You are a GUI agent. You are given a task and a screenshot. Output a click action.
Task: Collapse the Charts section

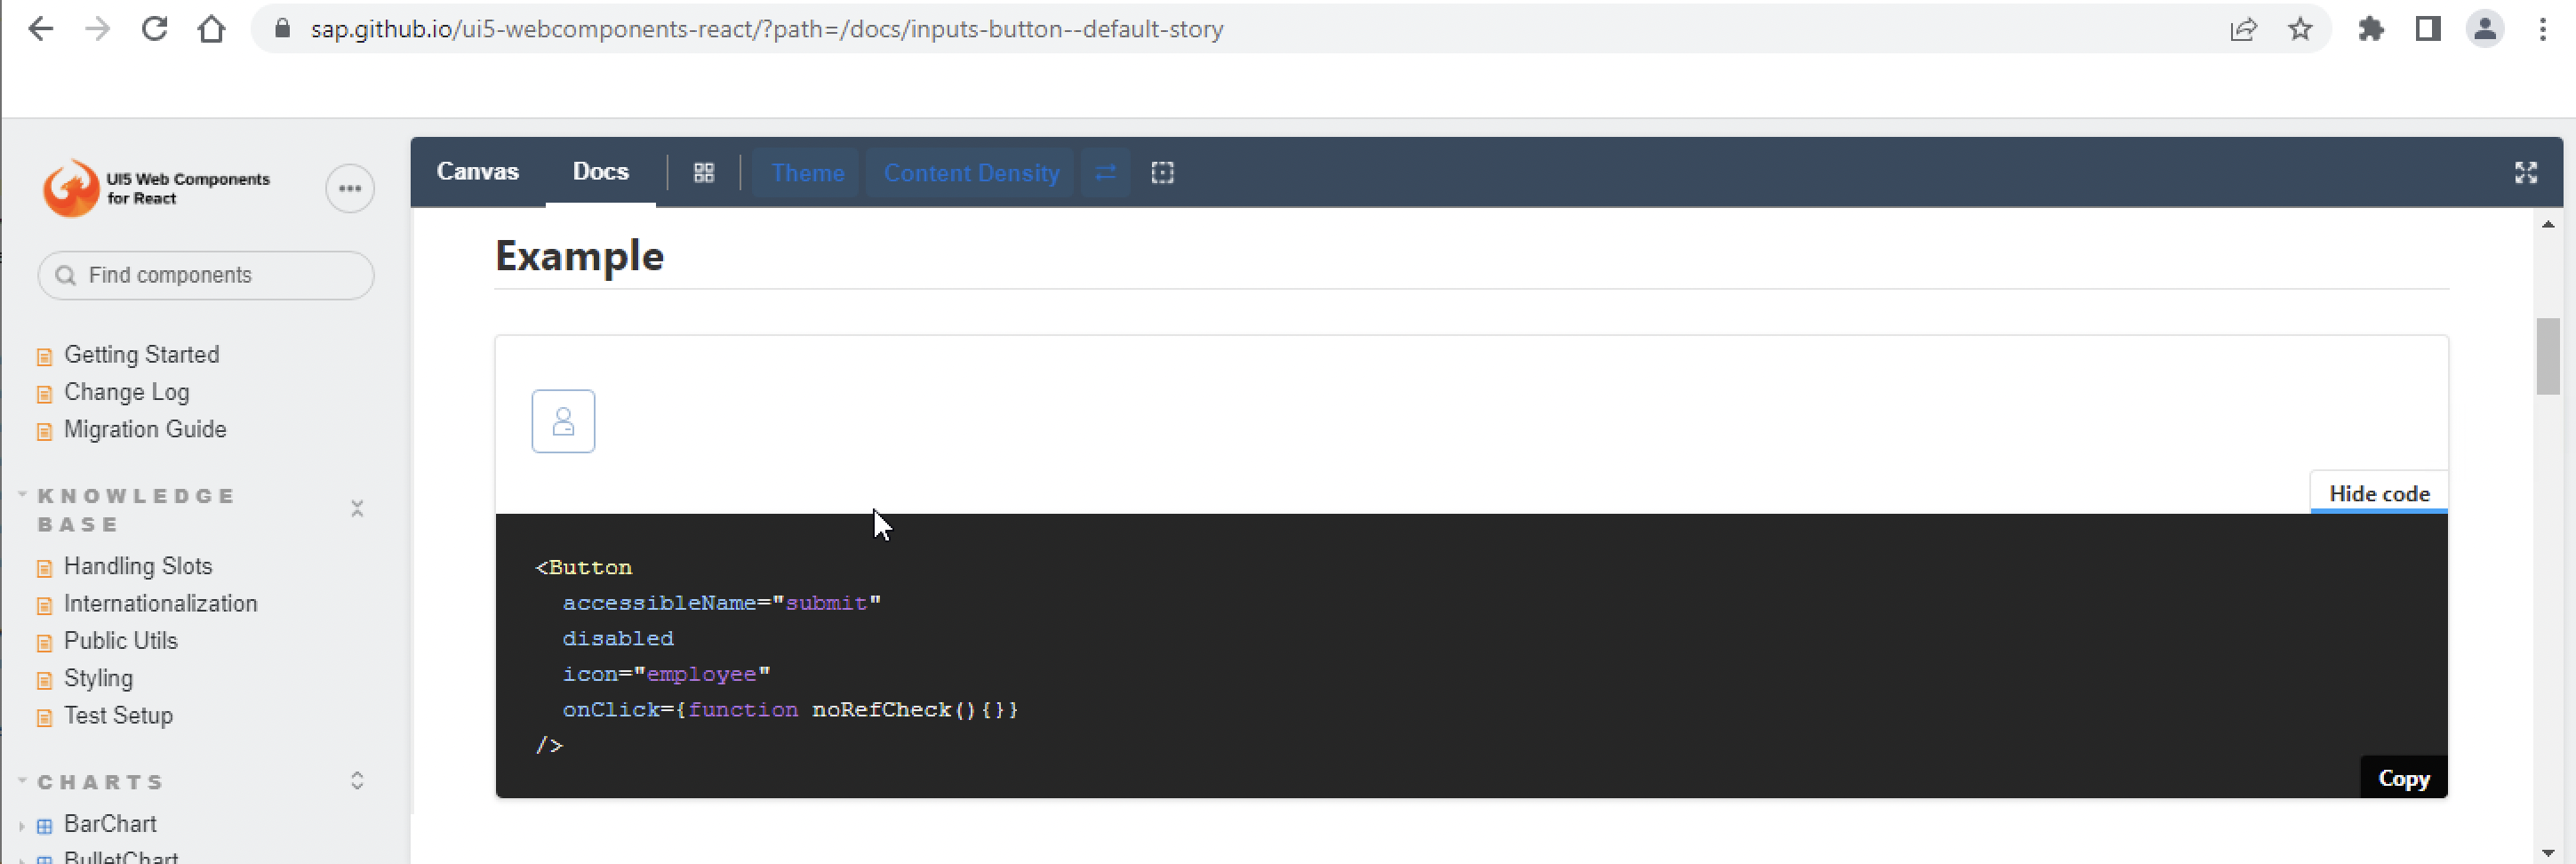357,781
